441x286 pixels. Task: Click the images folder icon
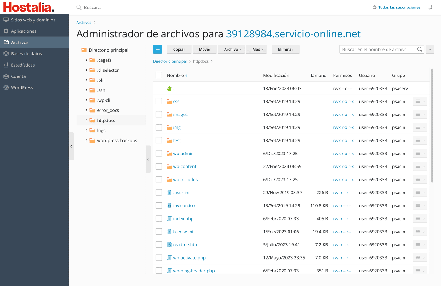point(169,115)
